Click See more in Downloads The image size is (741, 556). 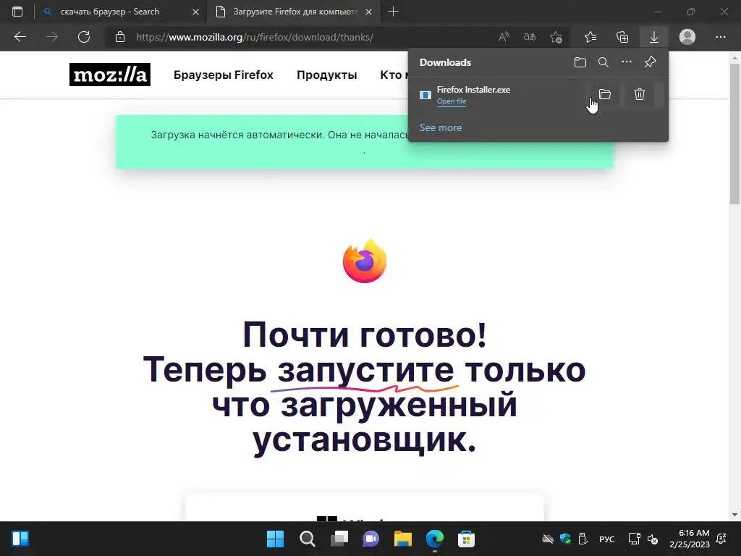click(x=441, y=127)
